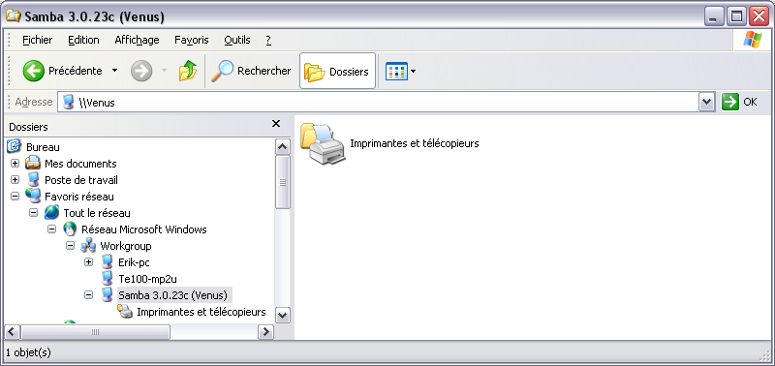Expand Poste de travail node

tap(15, 180)
